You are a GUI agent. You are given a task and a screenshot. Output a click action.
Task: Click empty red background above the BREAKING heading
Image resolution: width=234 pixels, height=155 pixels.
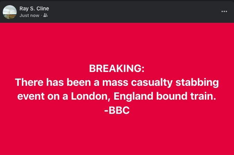coord(117,43)
